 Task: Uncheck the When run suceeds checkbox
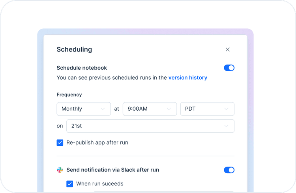pos(70,184)
